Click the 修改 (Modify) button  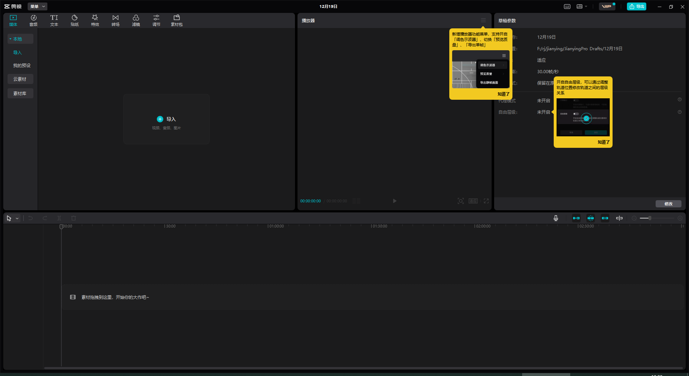668,204
